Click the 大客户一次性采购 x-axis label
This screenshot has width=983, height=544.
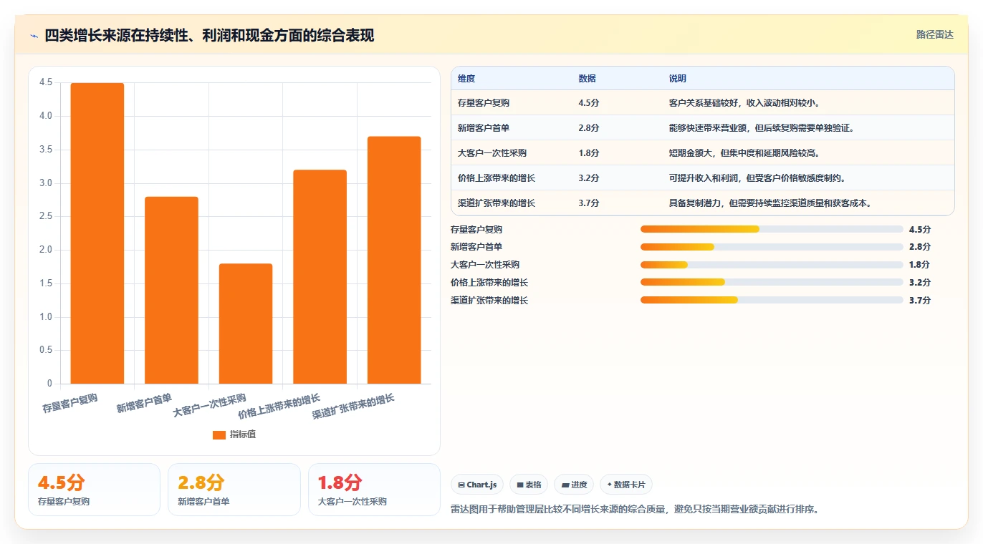point(209,406)
